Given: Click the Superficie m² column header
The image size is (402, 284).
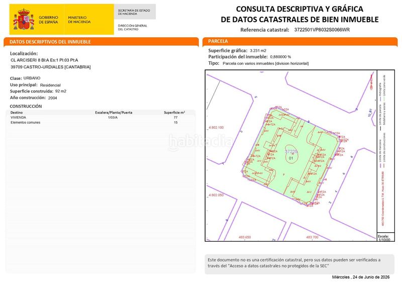Looking at the screenshot, I should (174, 113).
